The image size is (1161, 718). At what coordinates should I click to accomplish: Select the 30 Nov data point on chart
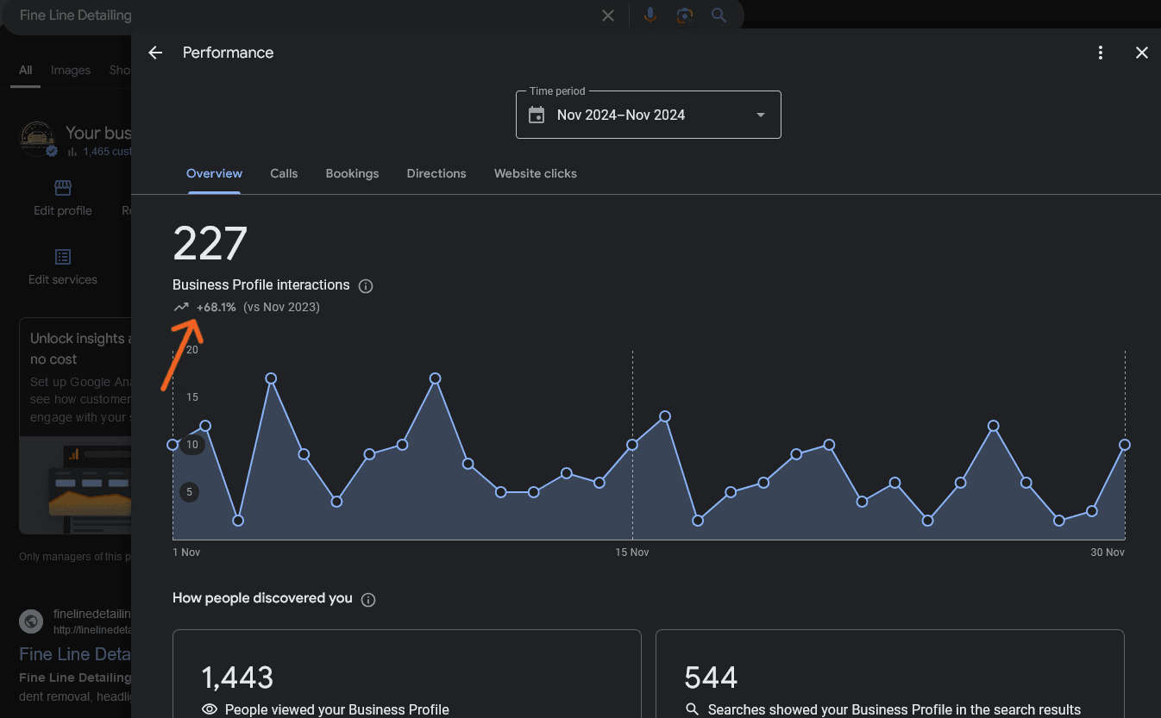pos(1125,445)
